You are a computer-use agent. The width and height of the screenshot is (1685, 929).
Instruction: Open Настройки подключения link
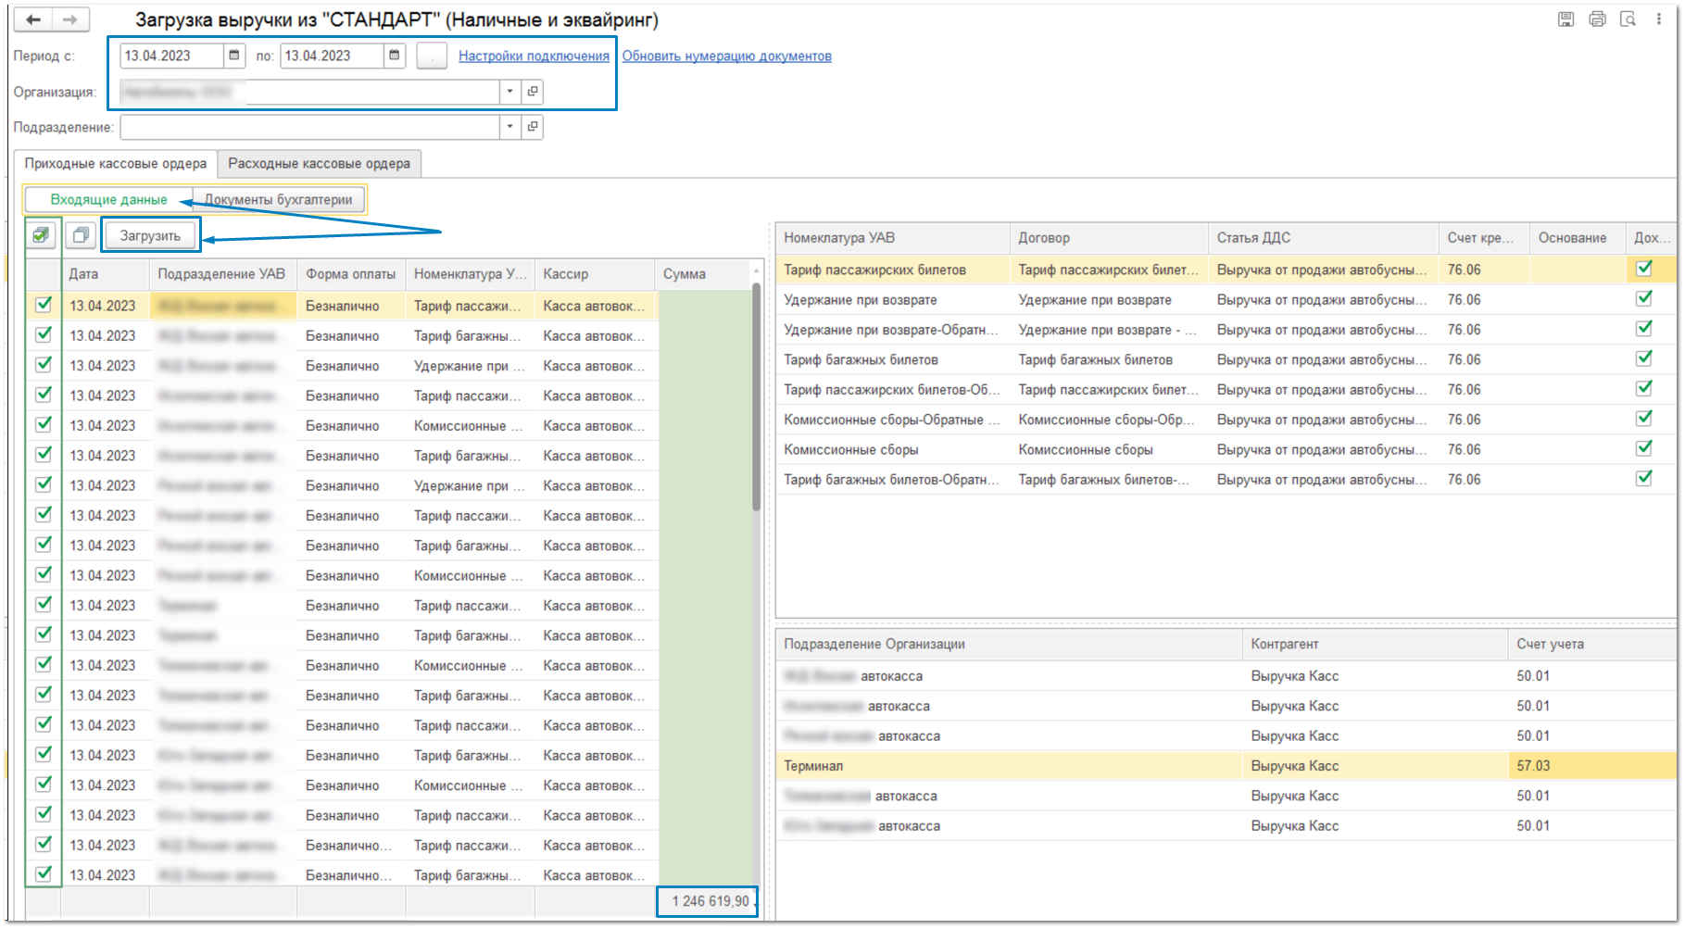[534, 56]
